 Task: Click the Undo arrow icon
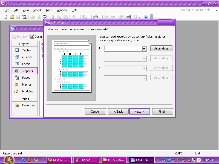[x=73, y=17]
